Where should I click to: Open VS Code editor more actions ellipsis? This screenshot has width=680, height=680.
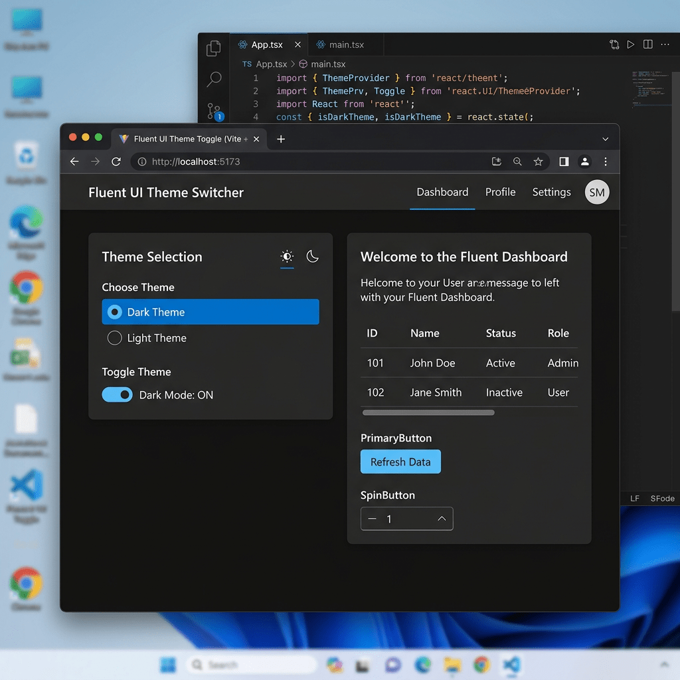point(665,44)
